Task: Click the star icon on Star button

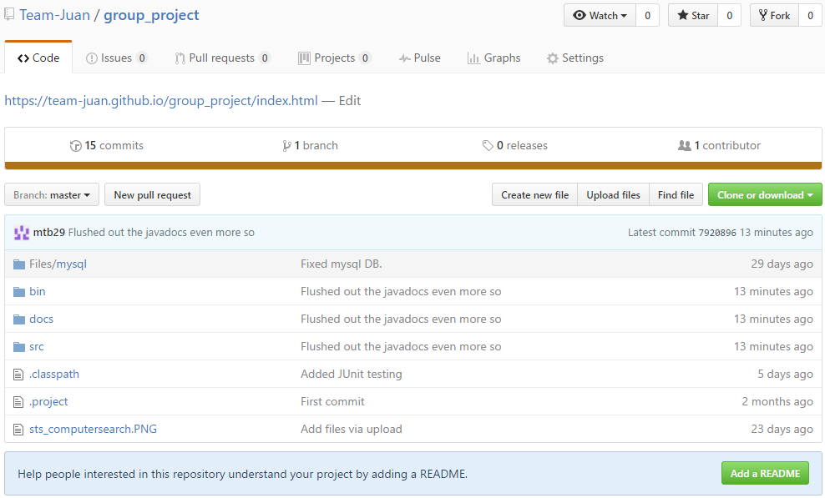Action: point(682,15)
